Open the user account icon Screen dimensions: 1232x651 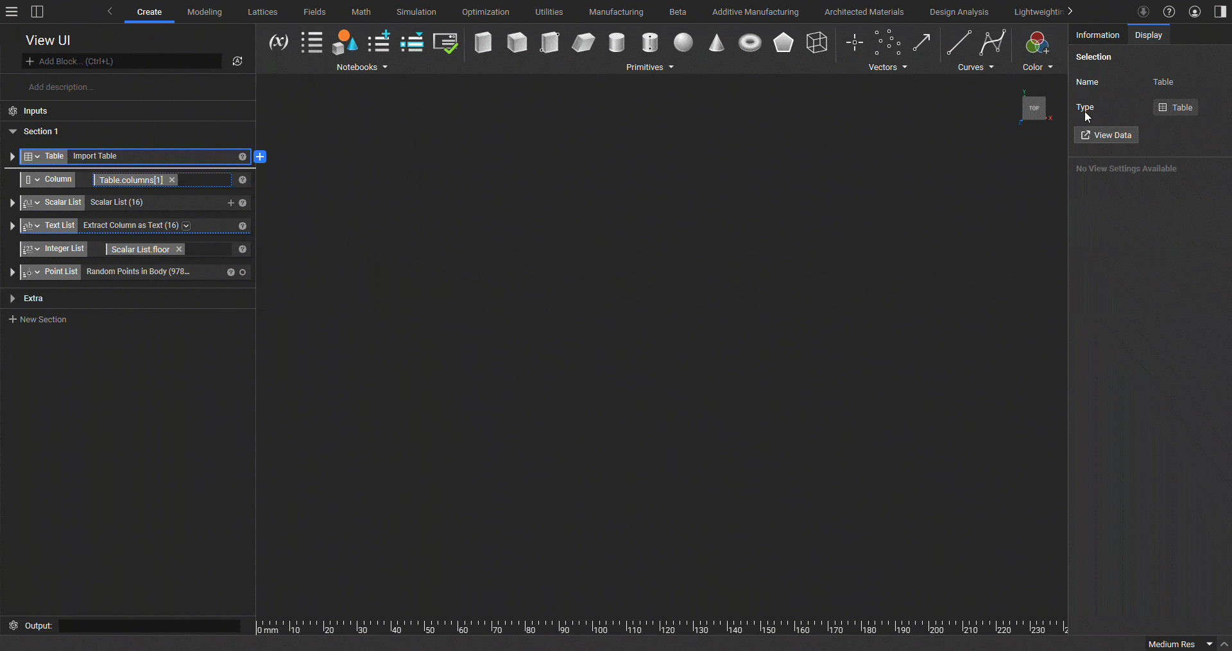pyautogui.click(x=1195, y=12)
